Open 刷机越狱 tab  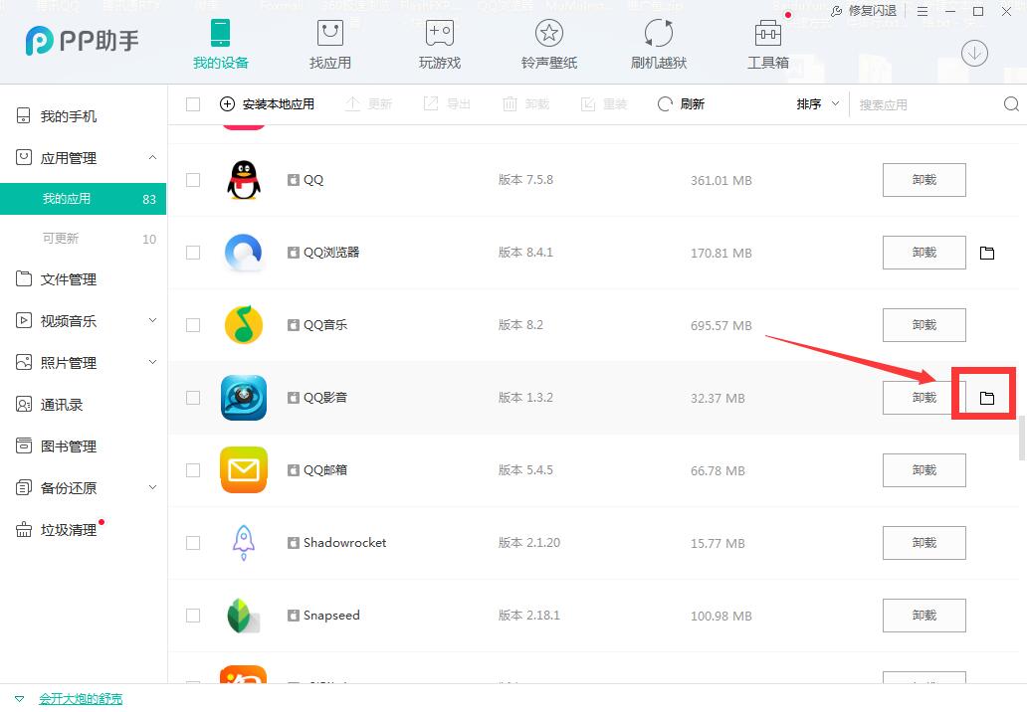658,44
